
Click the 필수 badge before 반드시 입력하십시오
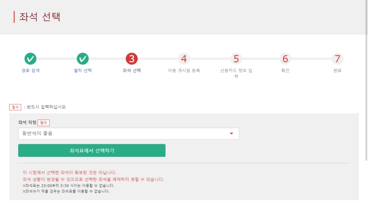tap(15, 107)
